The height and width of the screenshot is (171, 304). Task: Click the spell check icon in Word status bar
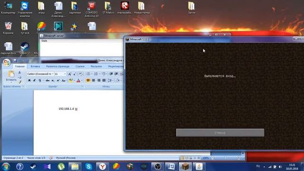coord(51,158)
